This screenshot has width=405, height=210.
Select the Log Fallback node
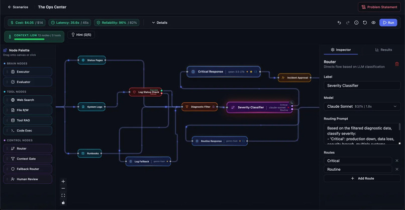(148, 161)
